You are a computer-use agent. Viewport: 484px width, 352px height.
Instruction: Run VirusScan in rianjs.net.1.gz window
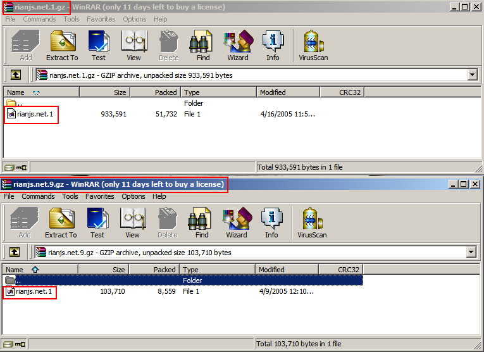click(313, 46)
